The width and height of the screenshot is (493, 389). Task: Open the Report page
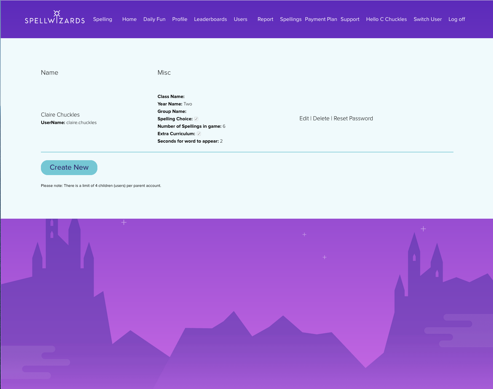coord(265,19)
